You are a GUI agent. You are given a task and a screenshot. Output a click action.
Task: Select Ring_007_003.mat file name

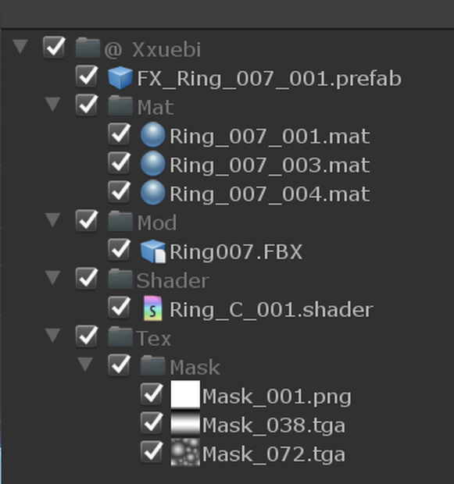(x=270, y=165)
